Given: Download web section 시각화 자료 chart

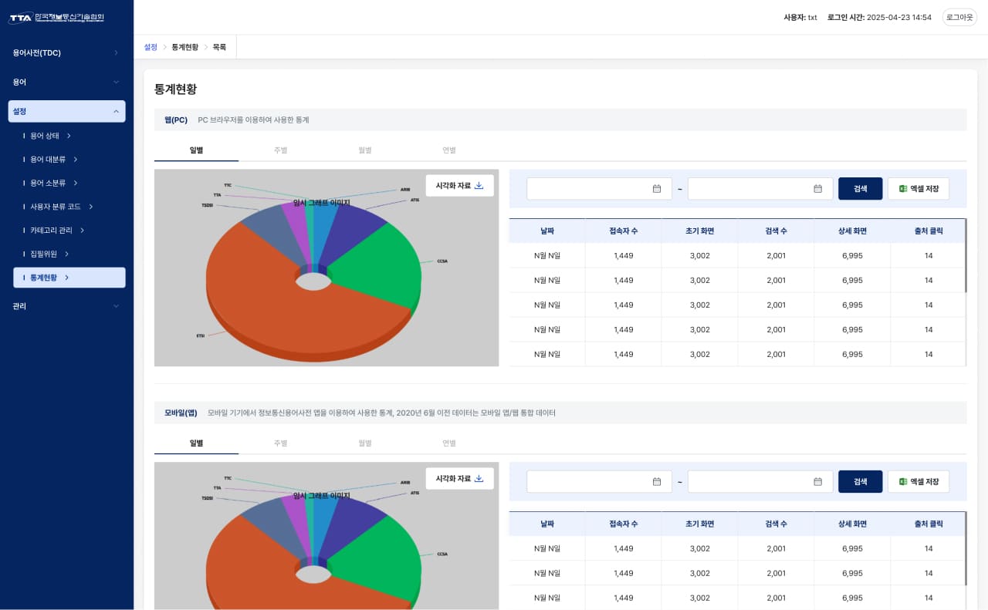Looking at the screenshot, I should [x=459, y=186].
